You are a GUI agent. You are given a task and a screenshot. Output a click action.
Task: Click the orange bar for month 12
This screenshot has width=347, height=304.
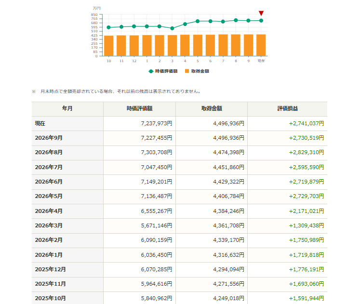coord(134,46)
